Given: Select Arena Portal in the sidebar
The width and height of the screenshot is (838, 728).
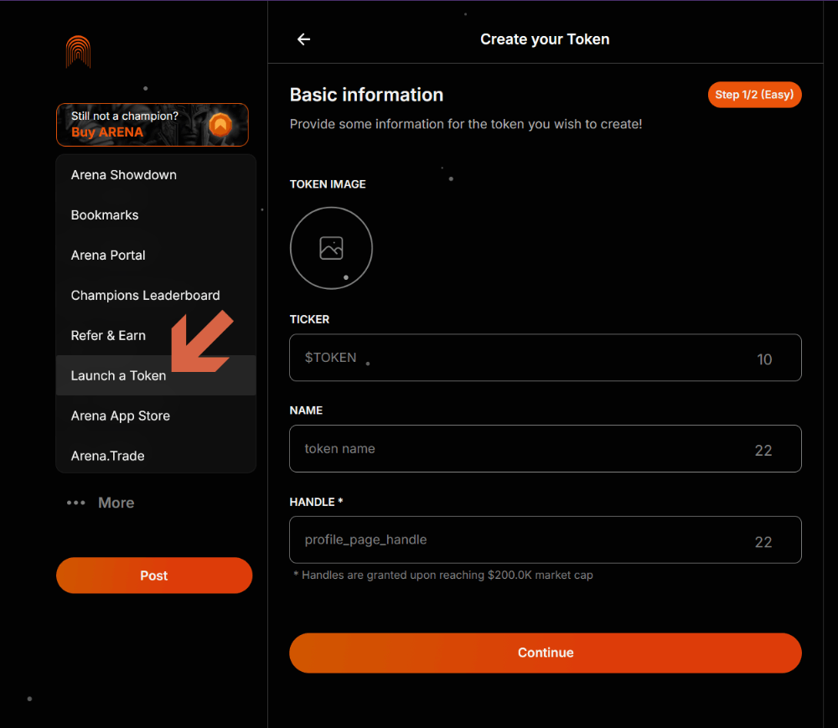Looking at the screenshot, I should 108,256.
